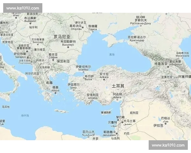Click the 黑海 sea label

(112, 55)
